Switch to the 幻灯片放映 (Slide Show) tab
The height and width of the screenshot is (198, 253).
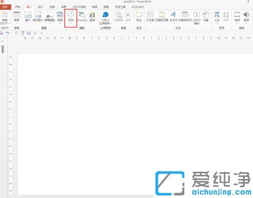pyautogui.click(x=79, y=7)
